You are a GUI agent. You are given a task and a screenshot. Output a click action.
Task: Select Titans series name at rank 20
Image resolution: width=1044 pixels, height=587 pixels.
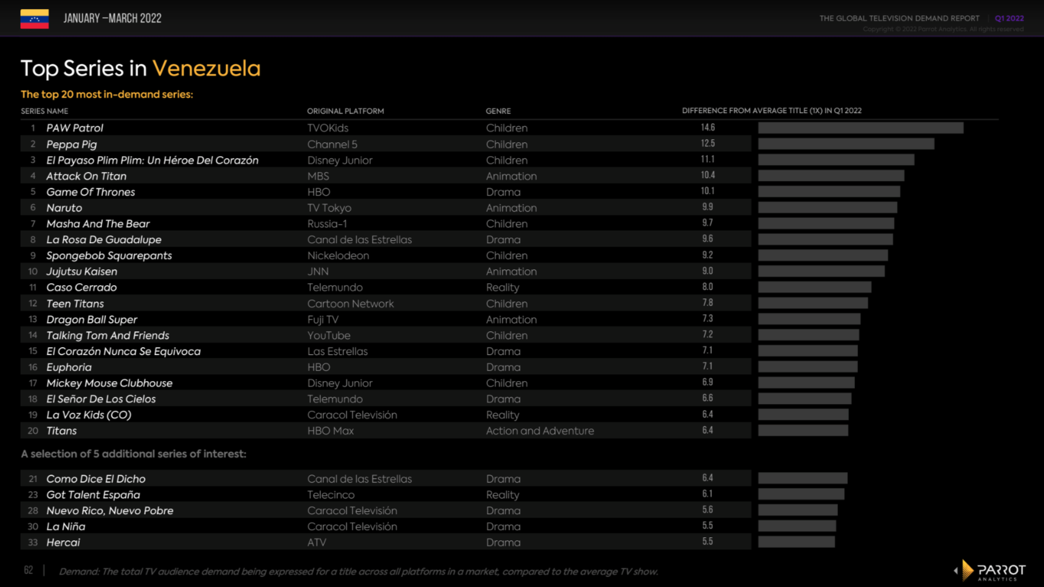pyautogui.click(x=61, y=431)
